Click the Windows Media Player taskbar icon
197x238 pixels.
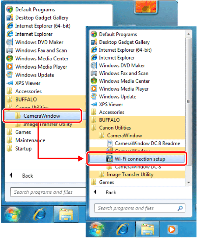(x=172, y=229)
